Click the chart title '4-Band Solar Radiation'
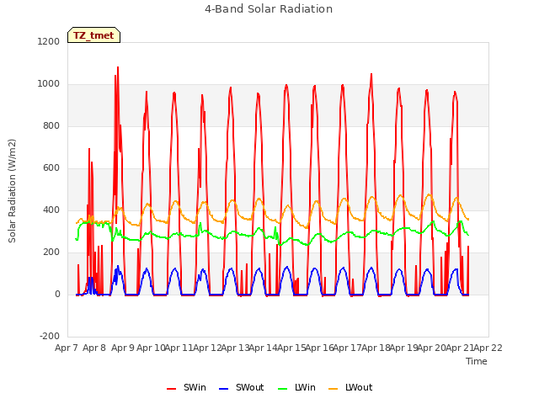Screen dimensions: 539x404 (x=269, y=9)
